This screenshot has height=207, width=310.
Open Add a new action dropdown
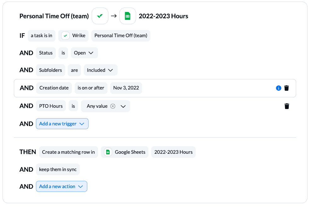coord(61,187)
